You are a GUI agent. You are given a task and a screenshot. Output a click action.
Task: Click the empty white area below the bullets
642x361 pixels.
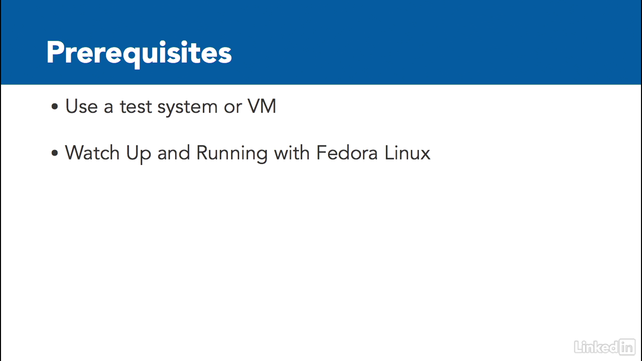[x=321, y=251]
